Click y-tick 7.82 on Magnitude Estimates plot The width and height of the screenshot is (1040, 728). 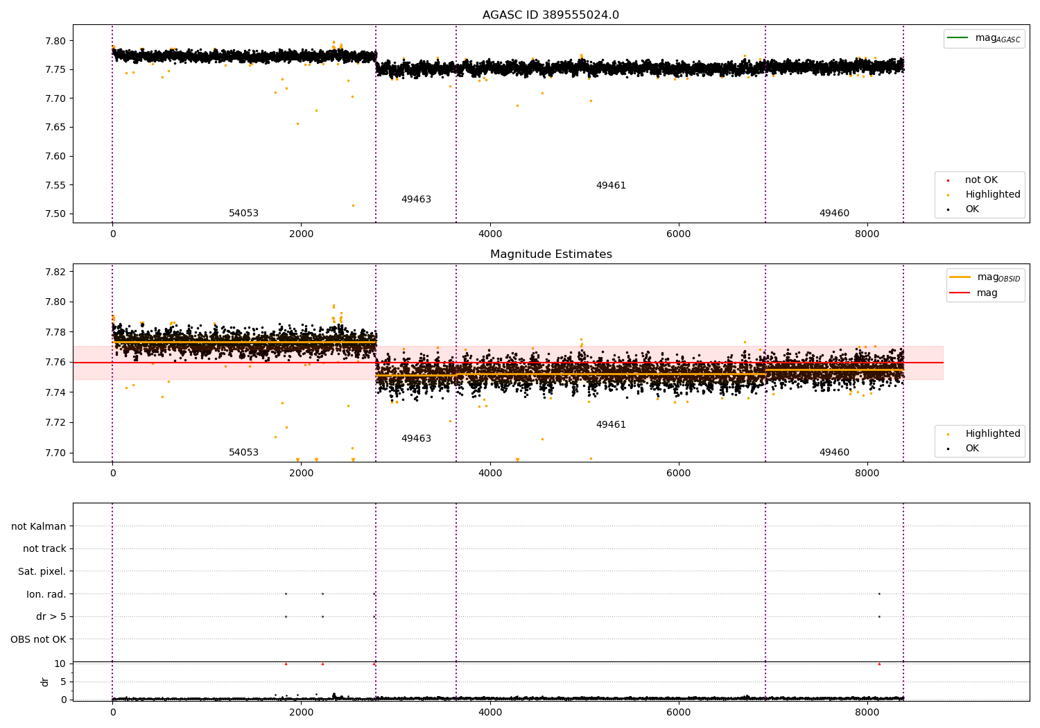tap(55, 272)
